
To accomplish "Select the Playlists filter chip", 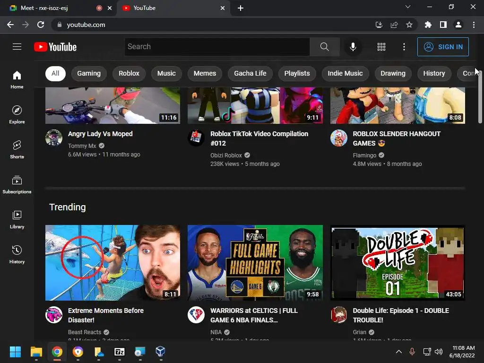I will 297,73.
